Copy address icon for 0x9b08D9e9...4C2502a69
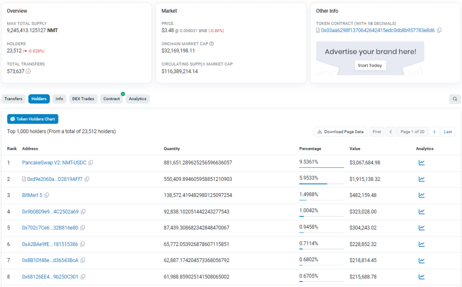 pos(83,212)
